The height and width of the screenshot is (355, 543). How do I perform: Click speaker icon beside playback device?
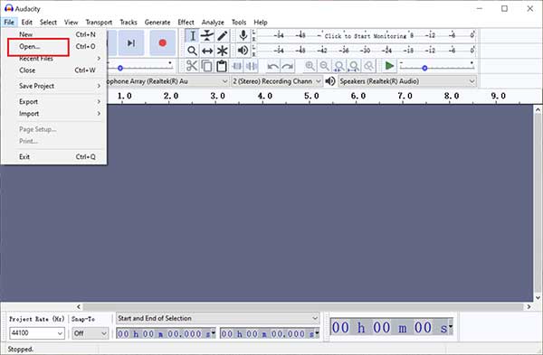click(x=330, y=81)
